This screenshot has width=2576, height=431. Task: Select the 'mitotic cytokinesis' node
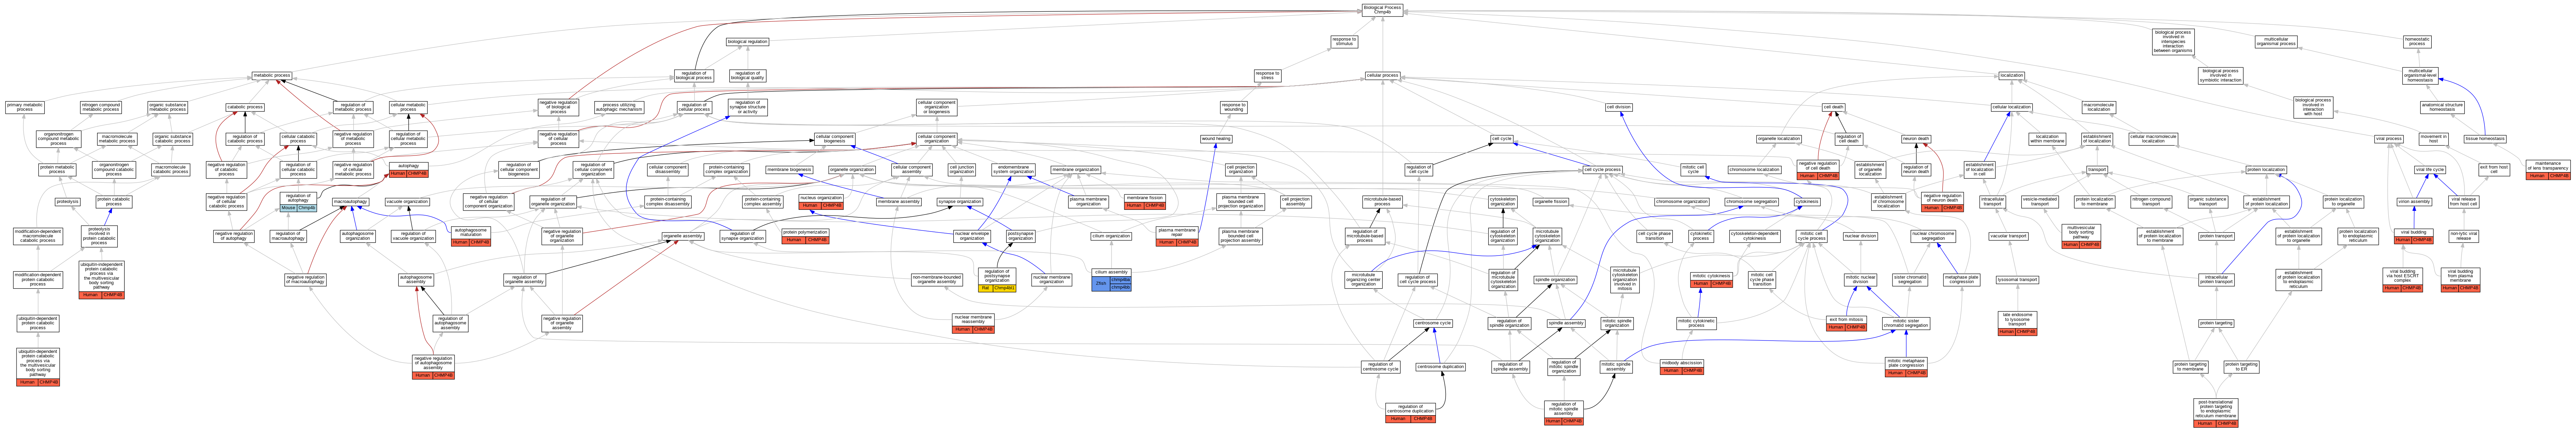[x=1712, y=280]
